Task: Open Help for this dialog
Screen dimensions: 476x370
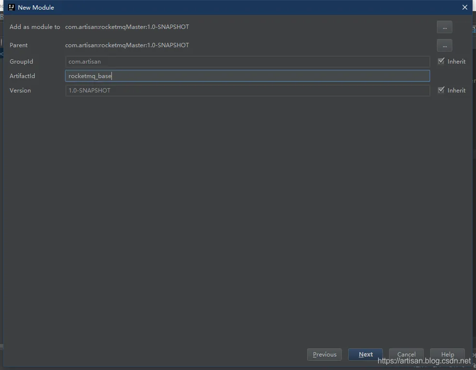Action: tap(447, 354)
